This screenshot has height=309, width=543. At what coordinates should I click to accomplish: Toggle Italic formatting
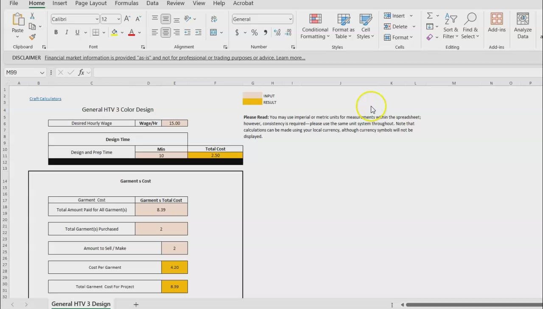coord(67,33)
